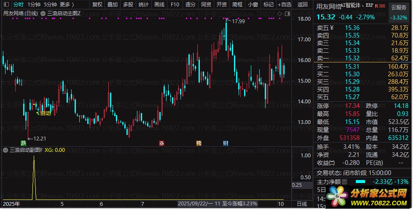Image resolution: width=414 pixels, height=210 pixels.
Task: Toggle the 简框 simple frame mode
Action: tap(237, 5)
